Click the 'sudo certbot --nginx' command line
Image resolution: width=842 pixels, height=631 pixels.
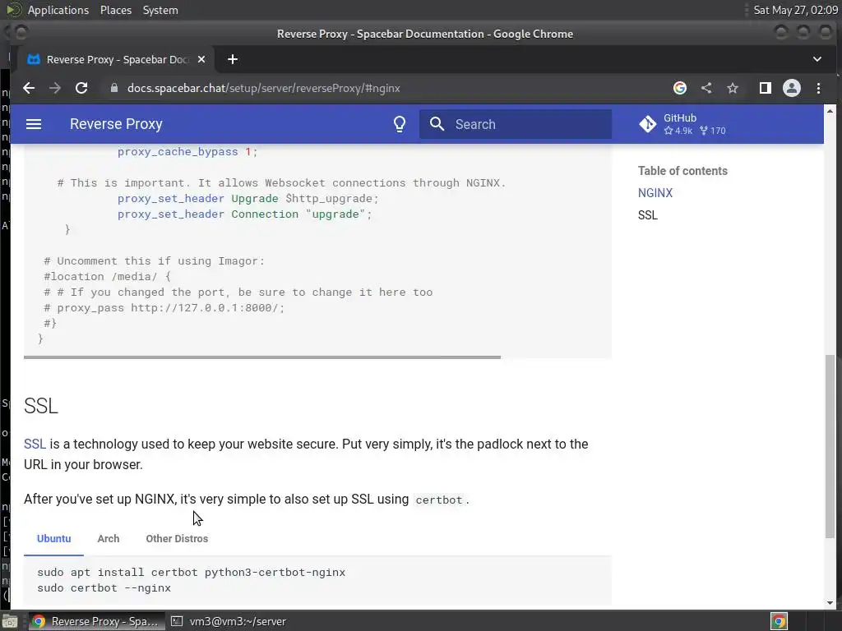click(104, 588)
